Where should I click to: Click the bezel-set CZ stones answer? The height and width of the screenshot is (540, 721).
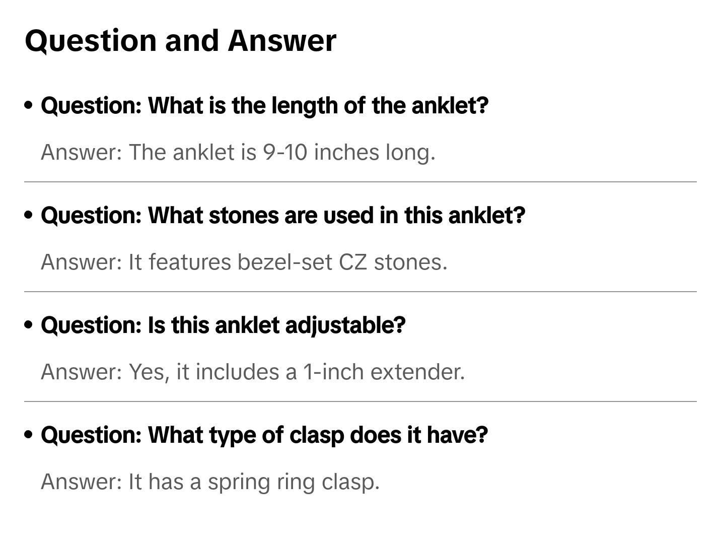244,262
